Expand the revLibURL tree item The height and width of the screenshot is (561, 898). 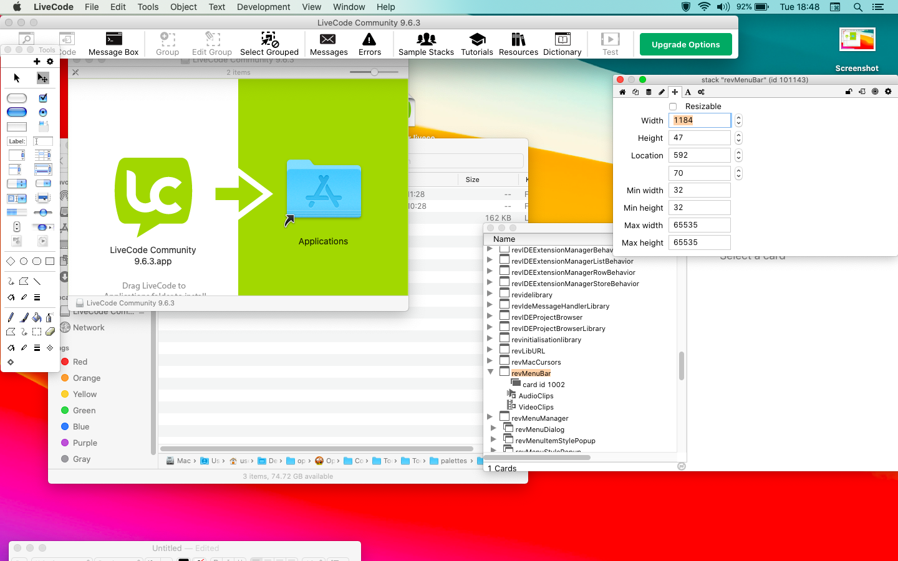coord(490,350)
